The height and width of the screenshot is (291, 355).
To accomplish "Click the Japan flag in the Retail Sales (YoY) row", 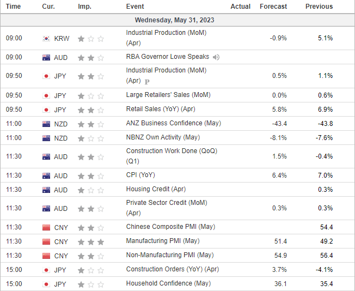I will tap(46, 110).
